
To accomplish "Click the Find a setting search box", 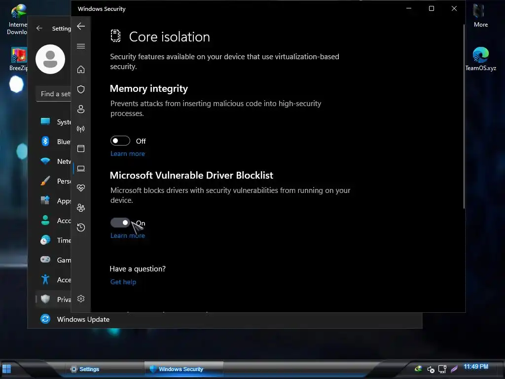I will coord(53,94).
